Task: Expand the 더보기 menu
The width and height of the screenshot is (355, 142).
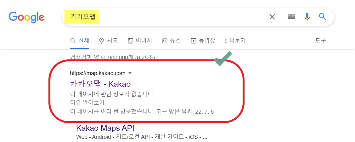Action: pos(235,41)
